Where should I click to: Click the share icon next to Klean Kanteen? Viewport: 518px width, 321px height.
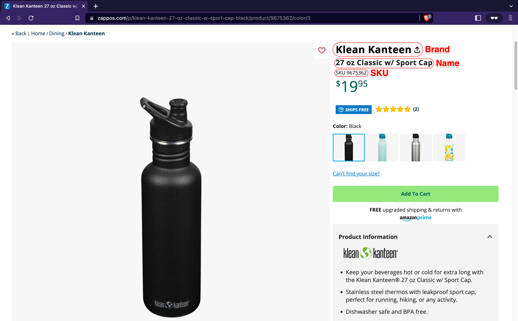click(x=417, y=49)
